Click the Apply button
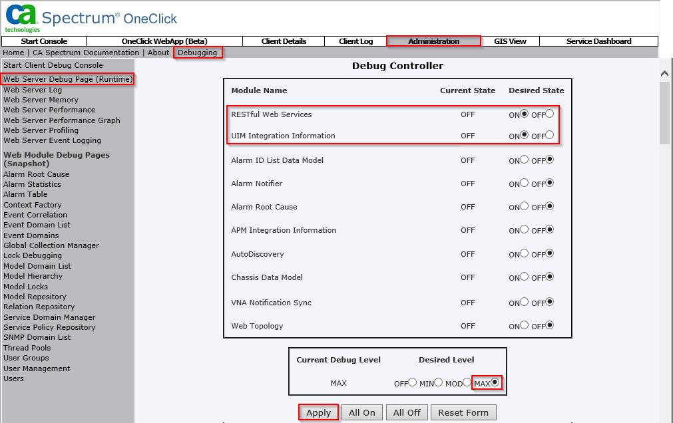This screenshot has width=673, height=423. [318, 412]
